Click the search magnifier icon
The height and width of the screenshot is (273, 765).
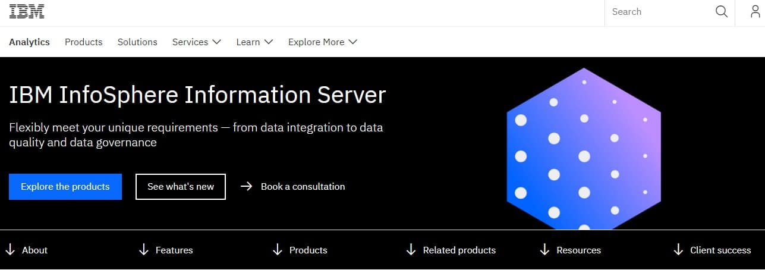click(722, 12)
